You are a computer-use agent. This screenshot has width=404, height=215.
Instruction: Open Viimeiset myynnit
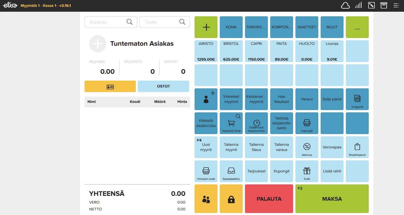point(231,99)
